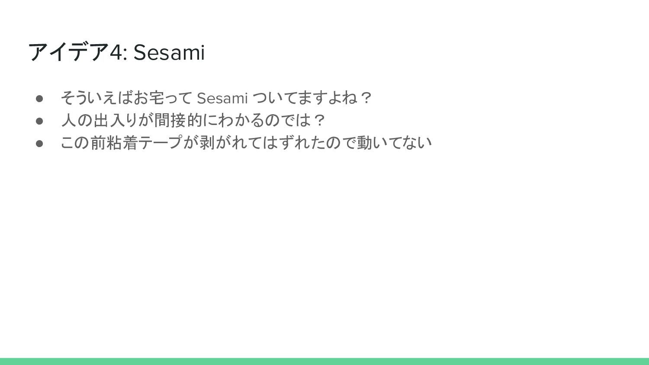
Task: Click the green footer bar
Action: [324, 362]
